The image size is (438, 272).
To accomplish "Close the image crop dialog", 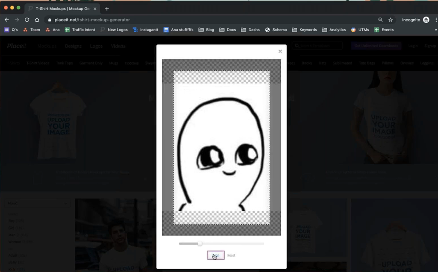I will 280,51.
